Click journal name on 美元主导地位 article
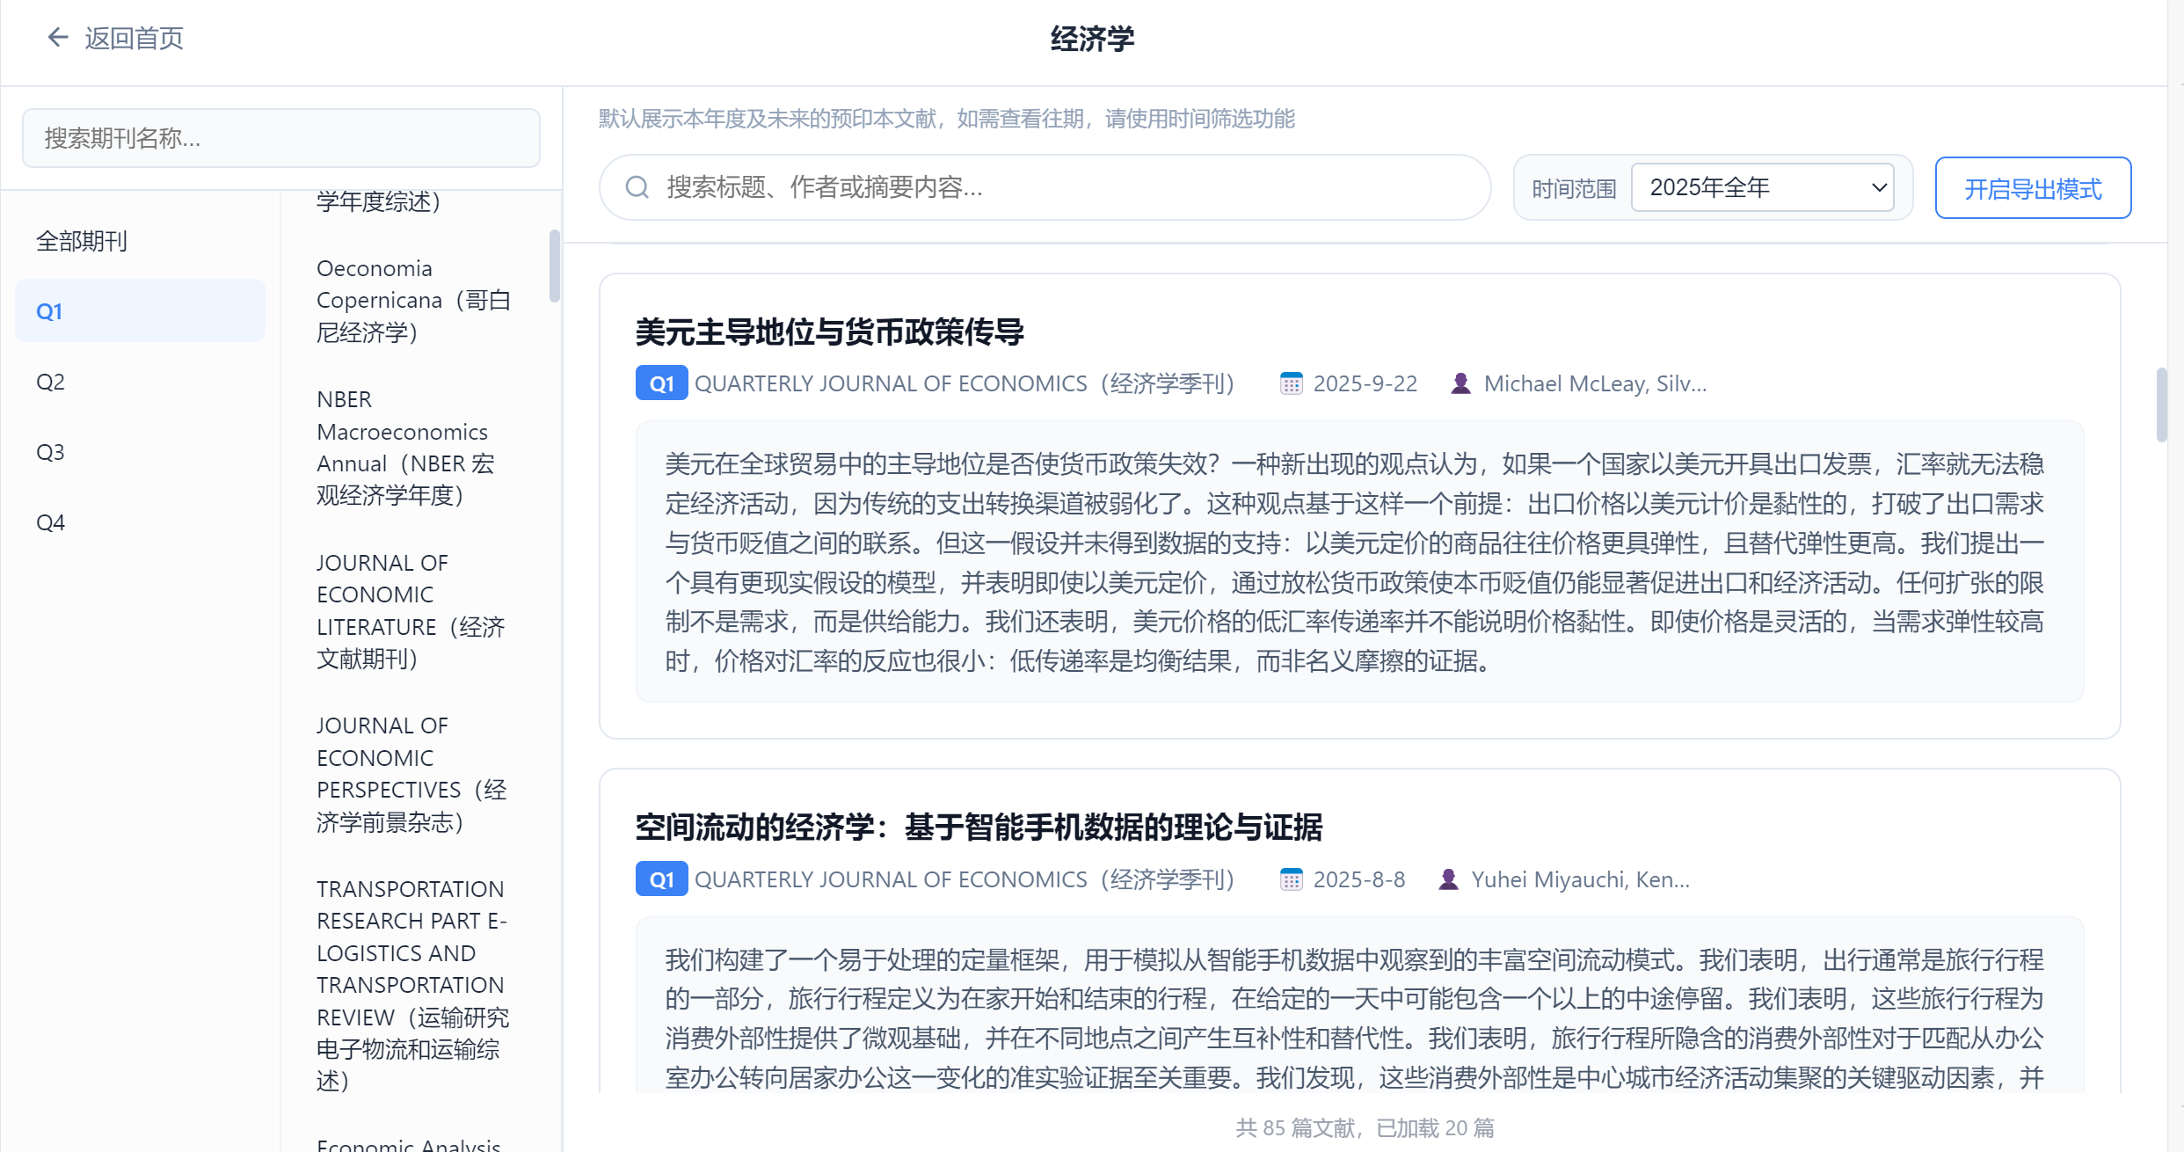2184x1152 pixels. point(965,383)
